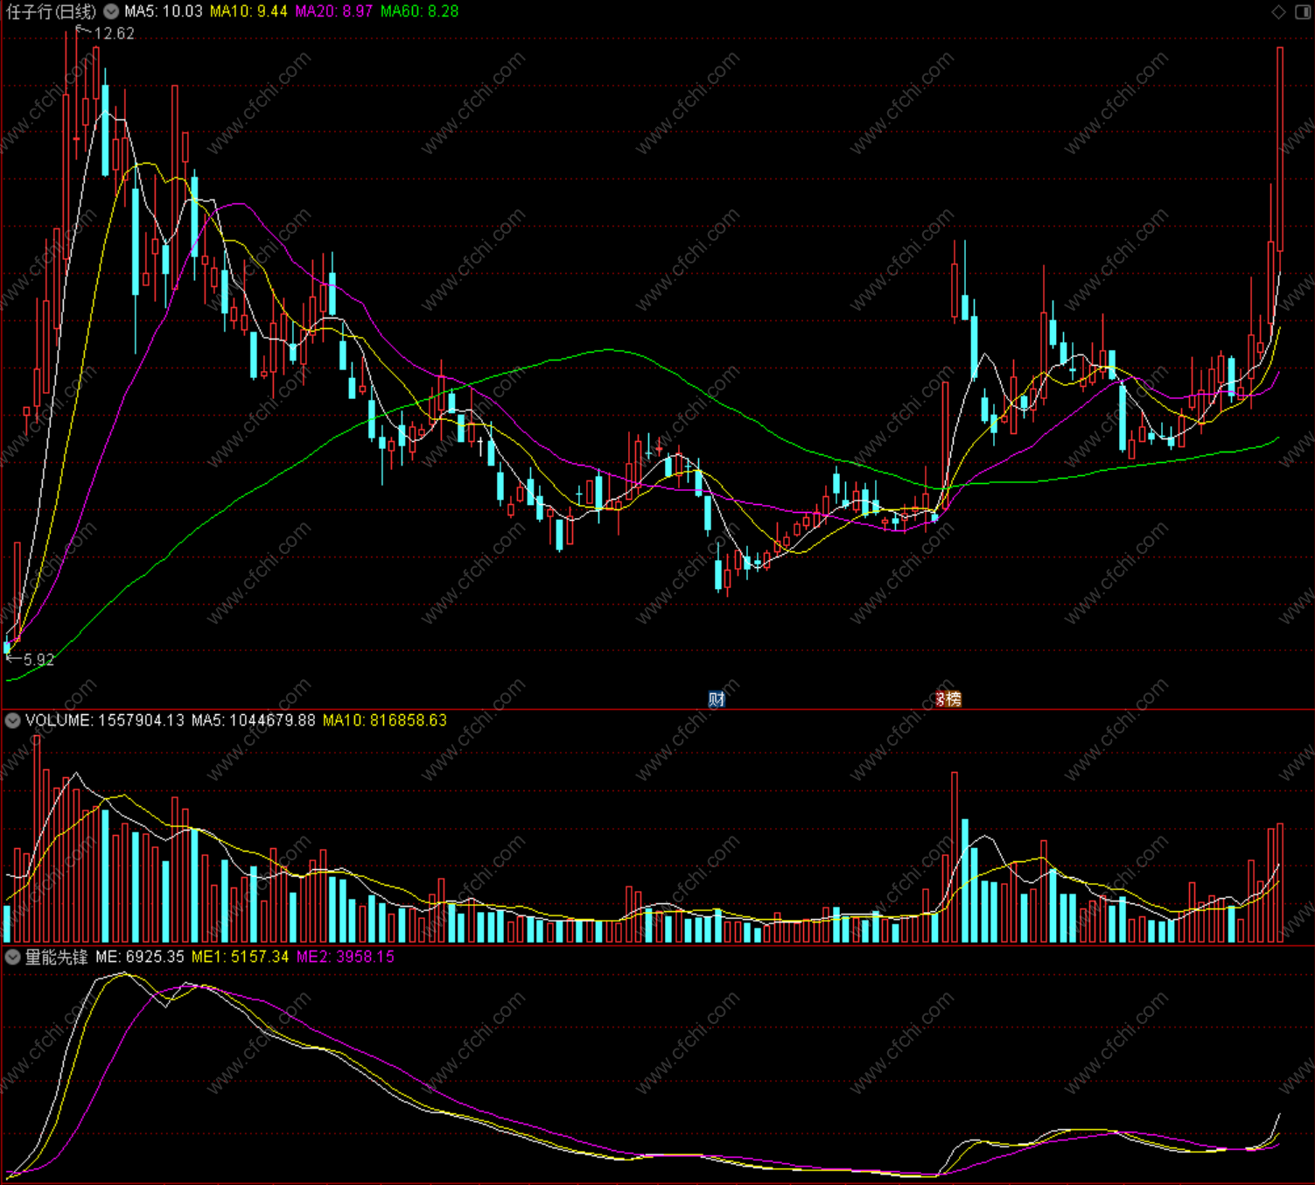Open the dropdown next to 任子行(日线) title
The height and width of the screenshot is (1185, 1315).
(111, 11)
